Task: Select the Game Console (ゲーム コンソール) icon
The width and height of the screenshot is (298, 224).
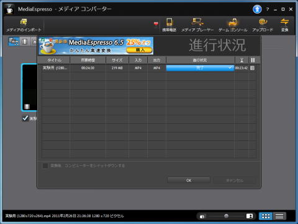Action: point(233,25)
